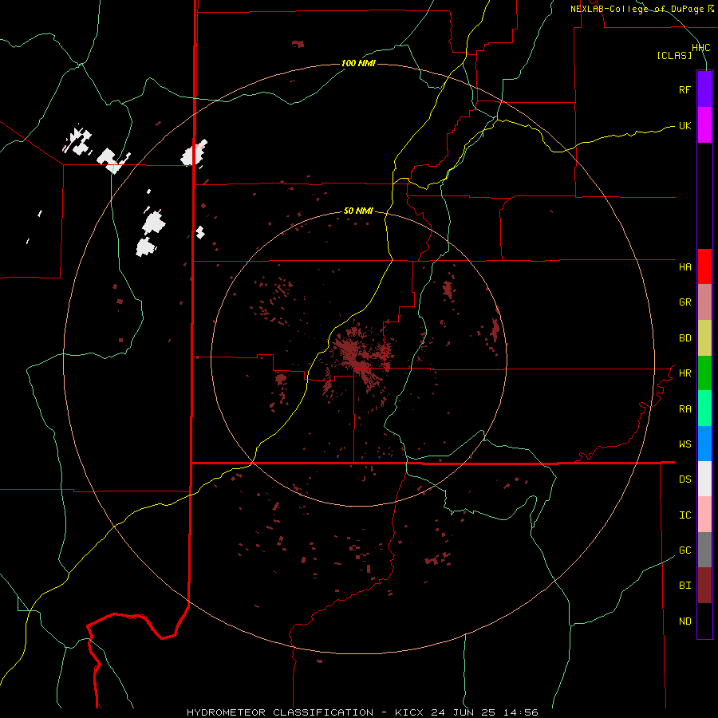Click the RA light green legend swatch
This screenshot has width=718, height=718.
pos(704,408)
